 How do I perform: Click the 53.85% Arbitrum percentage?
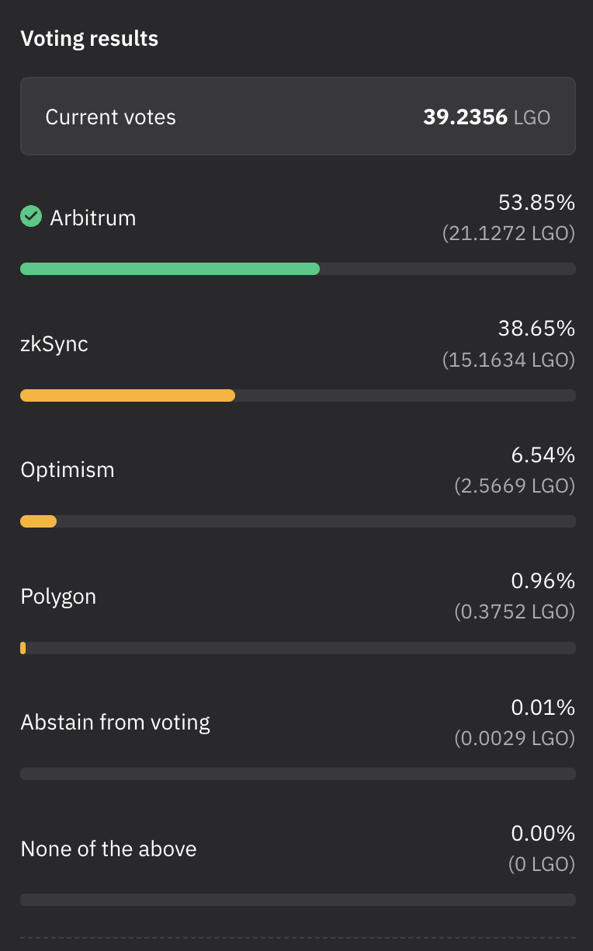(x=536, y=203)
